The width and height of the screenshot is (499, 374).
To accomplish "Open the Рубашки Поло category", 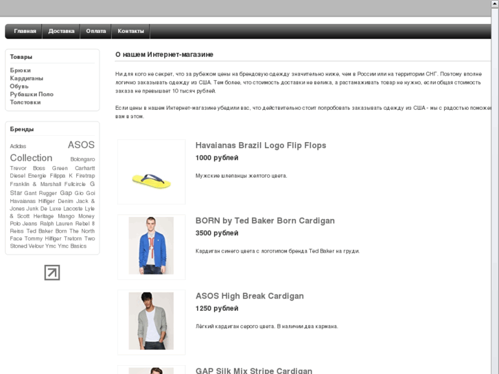I will point(32,94).
